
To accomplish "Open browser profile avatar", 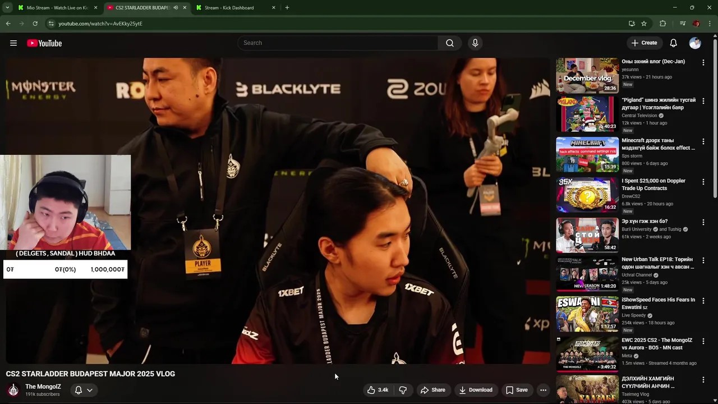I will click(x=696, y=24).
